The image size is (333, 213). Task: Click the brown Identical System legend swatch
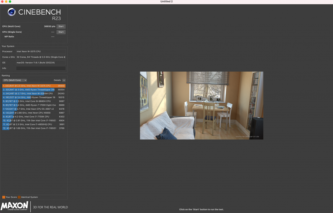[x=19, y=197]
